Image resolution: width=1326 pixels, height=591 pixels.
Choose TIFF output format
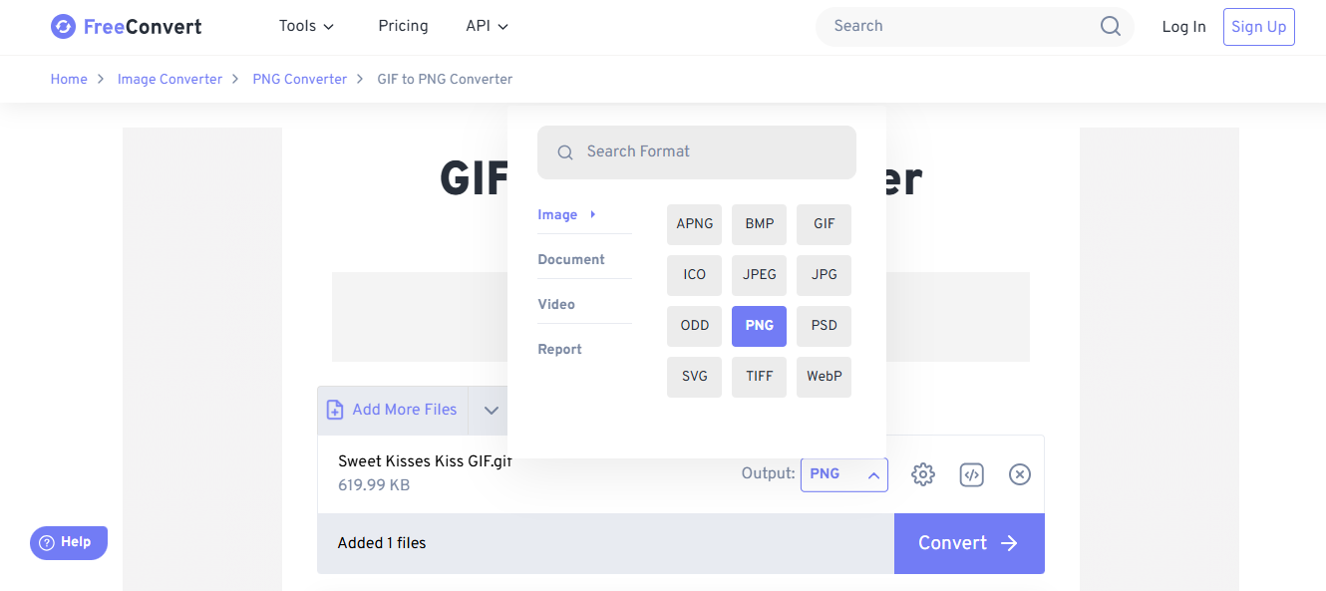pyautogui.click(x=759, y=377)
